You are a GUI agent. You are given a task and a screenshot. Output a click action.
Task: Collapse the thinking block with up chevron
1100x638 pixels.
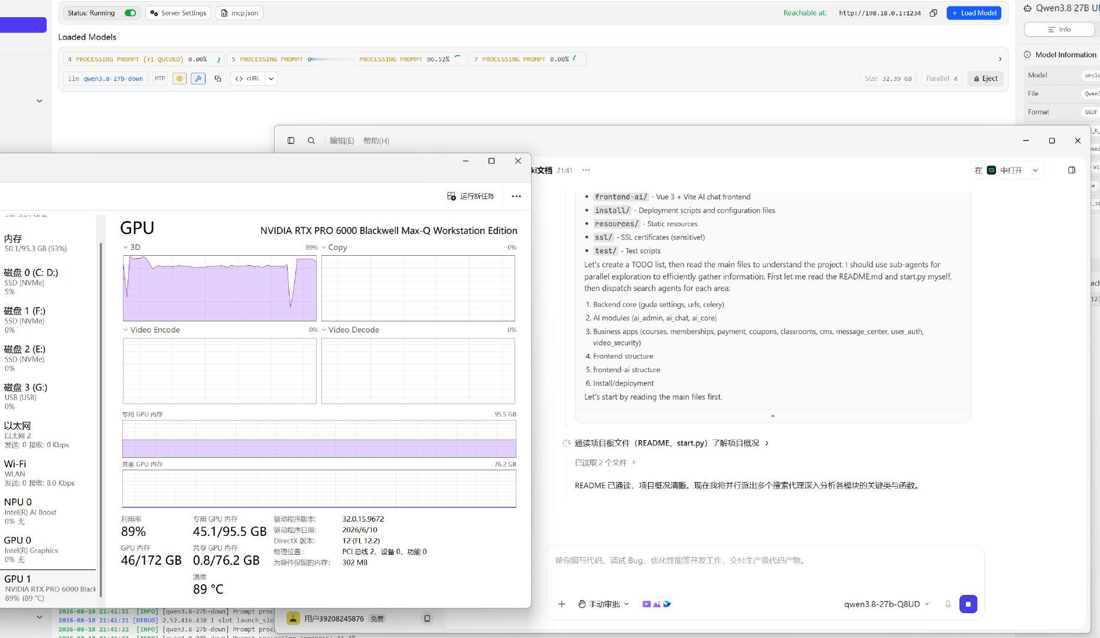click(773, 416)
